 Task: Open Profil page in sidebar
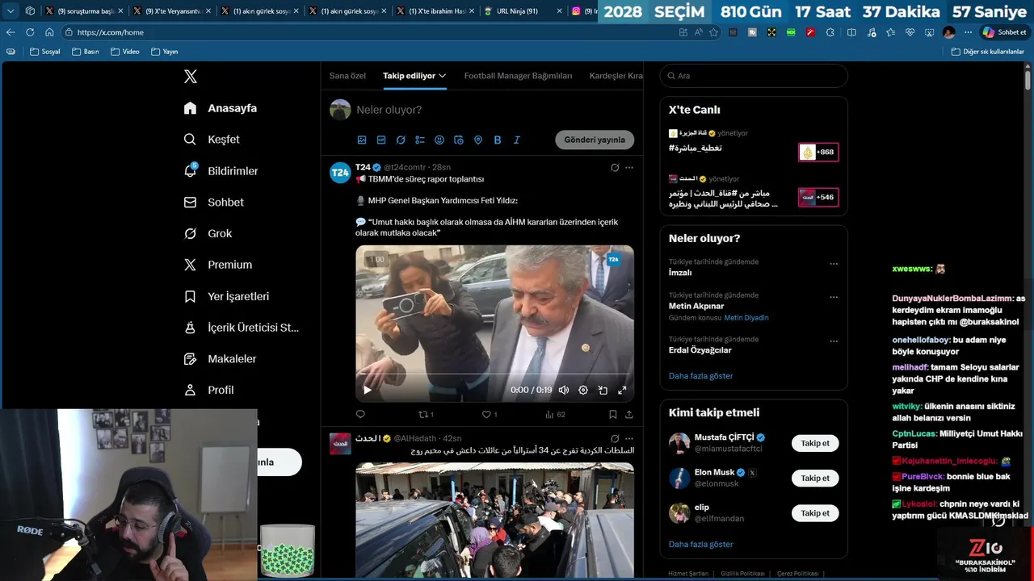pyautogui.click(x=209, y=390)
